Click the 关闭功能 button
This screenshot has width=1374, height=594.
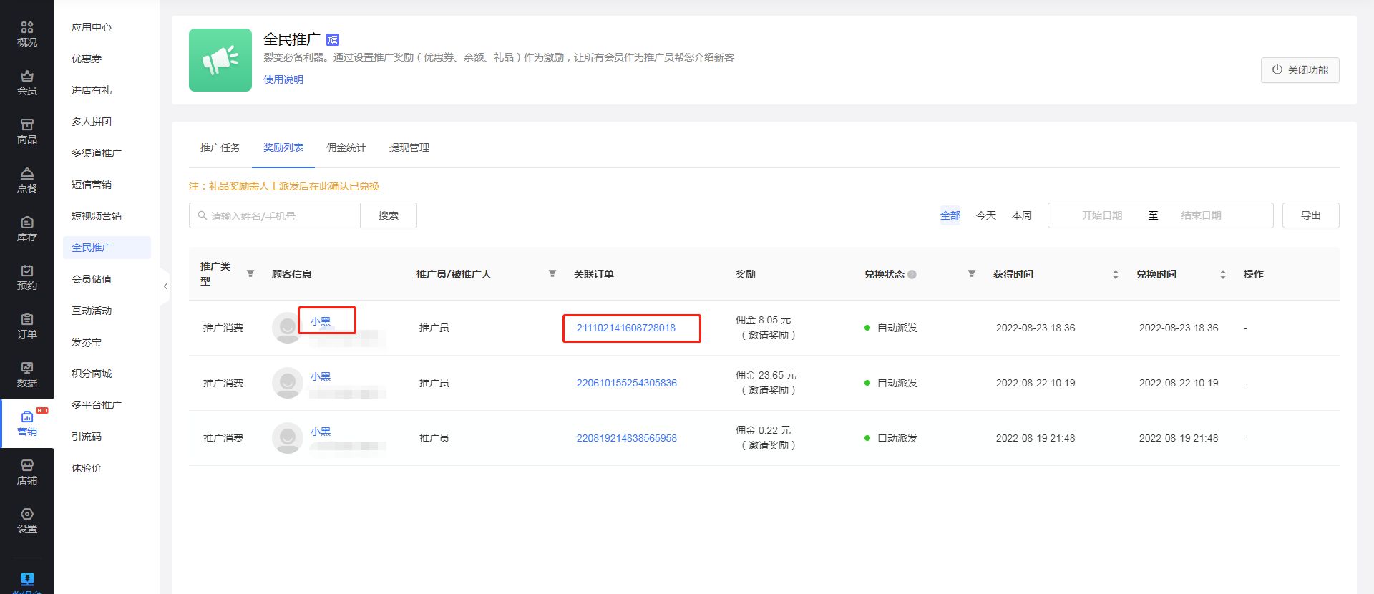[x=1300, y=70]
